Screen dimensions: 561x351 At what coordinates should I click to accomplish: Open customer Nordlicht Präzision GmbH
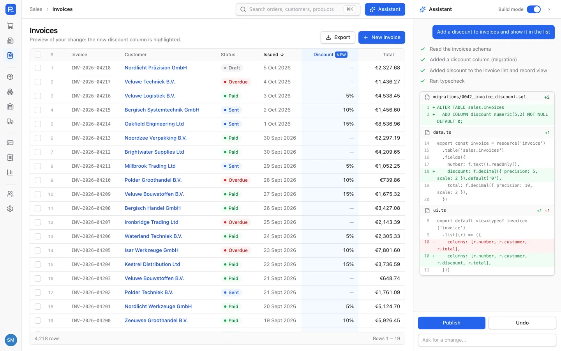click(x=156, y=68)
